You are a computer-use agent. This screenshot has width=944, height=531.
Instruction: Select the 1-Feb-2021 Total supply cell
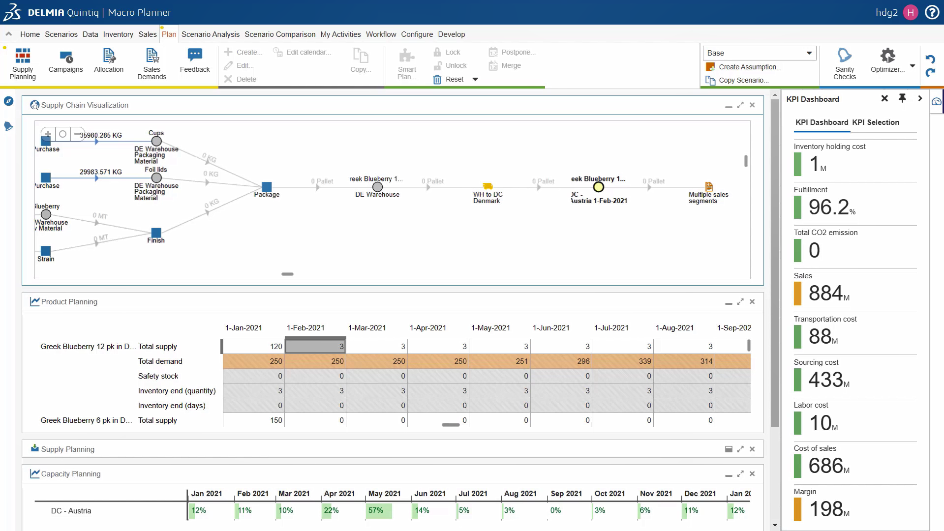(315, 347)
